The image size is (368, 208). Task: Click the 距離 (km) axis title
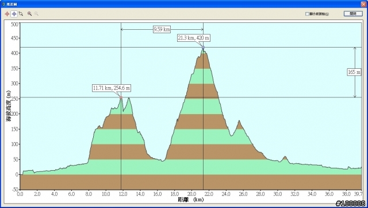[191, 200]
